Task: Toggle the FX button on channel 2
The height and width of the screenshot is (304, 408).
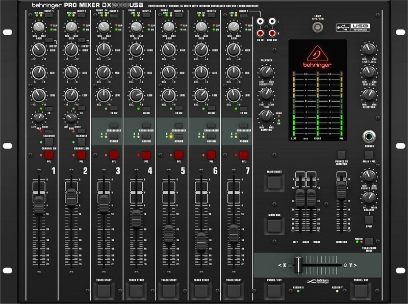Action: click(81, 109)
